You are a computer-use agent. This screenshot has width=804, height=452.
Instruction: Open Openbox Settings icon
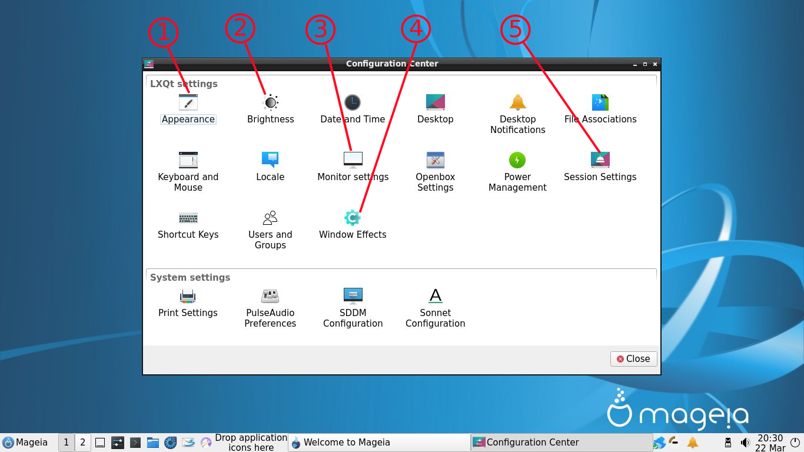pyautogui.click(x=436, y=160)
